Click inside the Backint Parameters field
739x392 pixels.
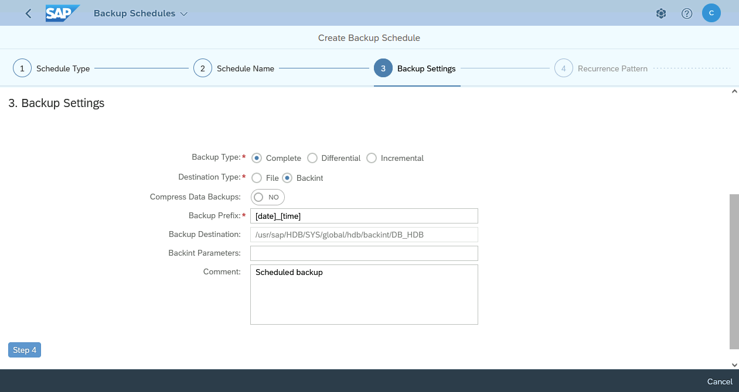point(363,253)
